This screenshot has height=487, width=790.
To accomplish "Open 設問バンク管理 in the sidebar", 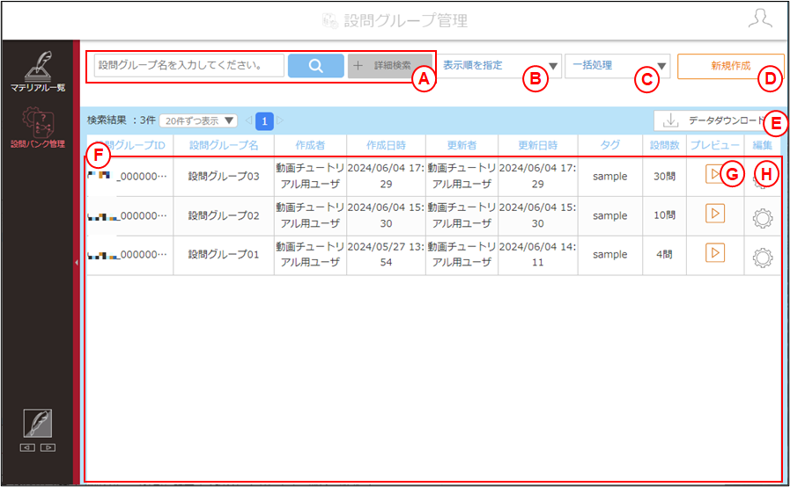I will click(38, 127).
